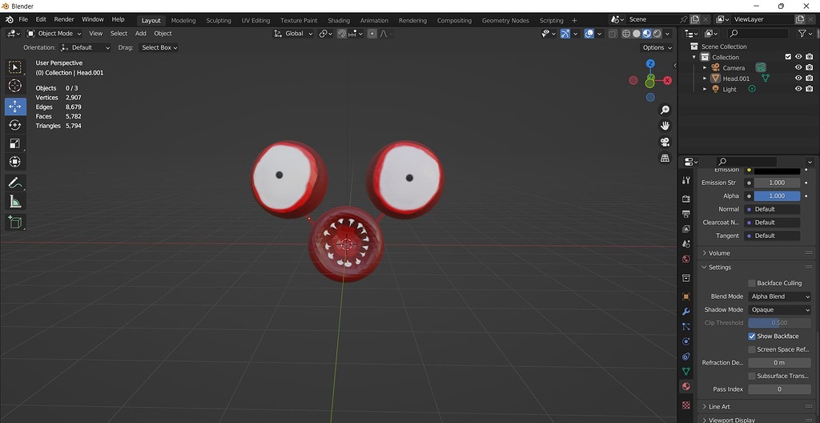Open the File menu
Screen dimensions: 820x423
click(x=23, y=19)
